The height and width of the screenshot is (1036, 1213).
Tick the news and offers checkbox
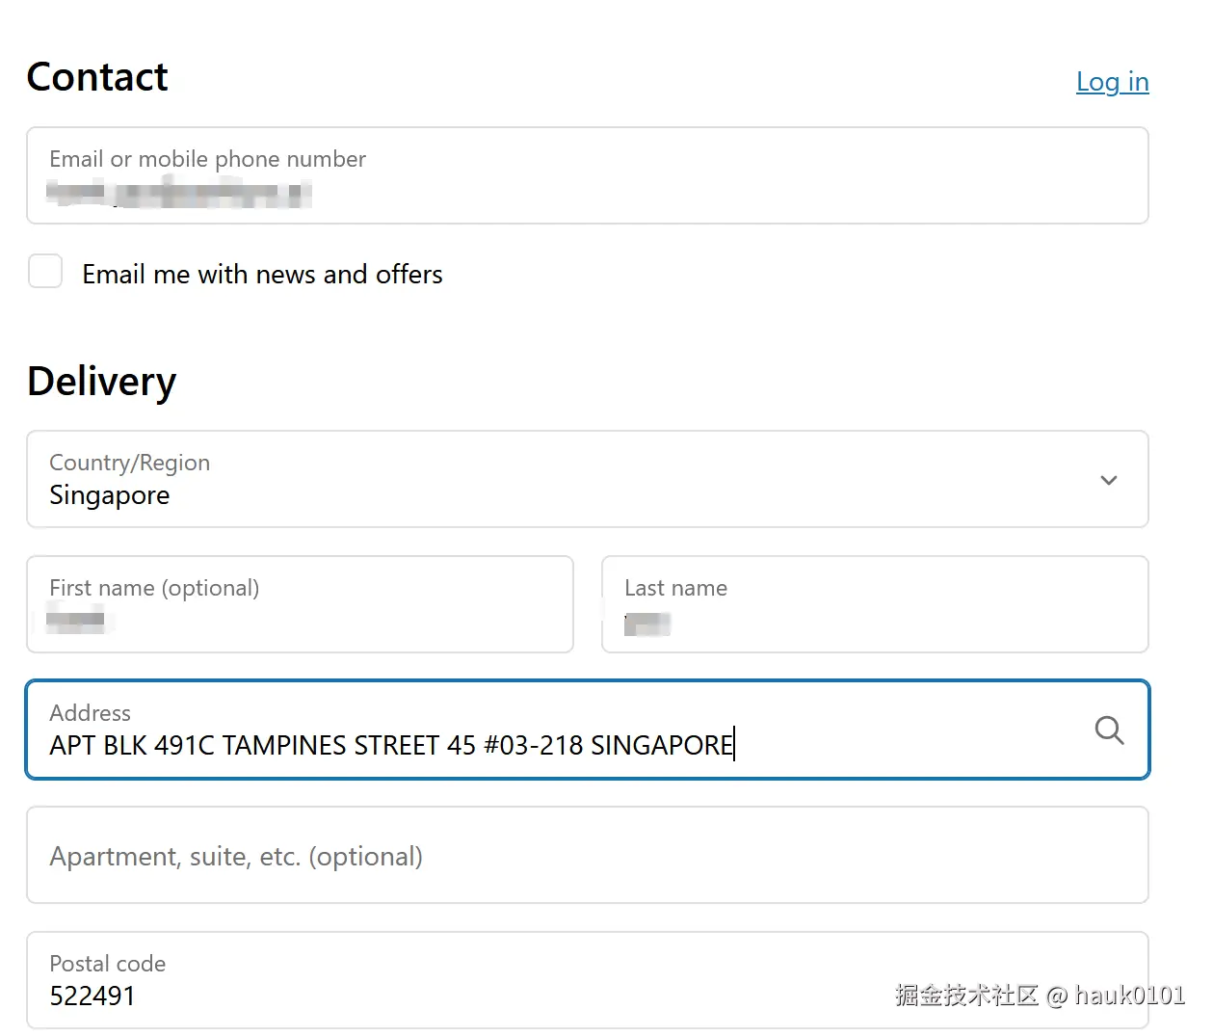pos(45,272)
